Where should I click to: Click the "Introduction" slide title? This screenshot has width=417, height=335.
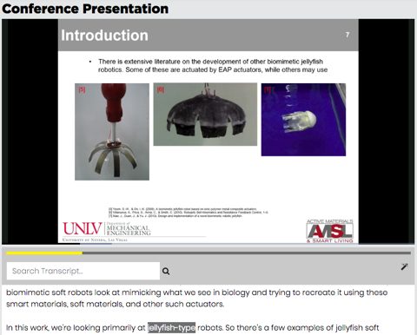[104, 36]
